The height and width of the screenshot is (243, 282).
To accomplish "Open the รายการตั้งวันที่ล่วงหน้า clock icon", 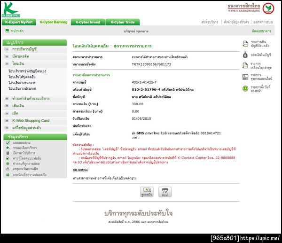I will (245, 88).
